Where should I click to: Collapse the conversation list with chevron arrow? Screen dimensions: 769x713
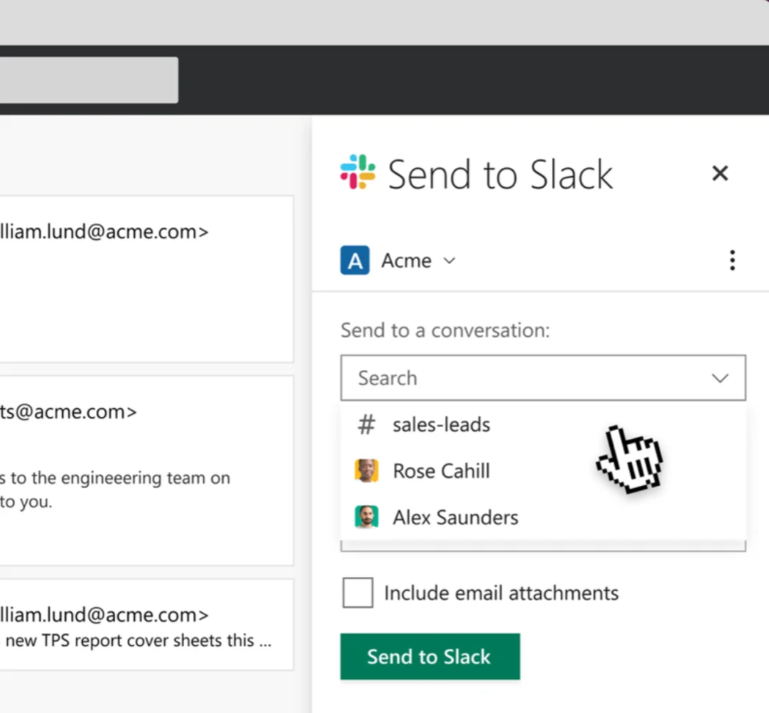[719, 378]
